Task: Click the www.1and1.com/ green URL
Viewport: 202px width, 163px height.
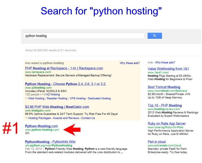Action: [x=158, y=72]
